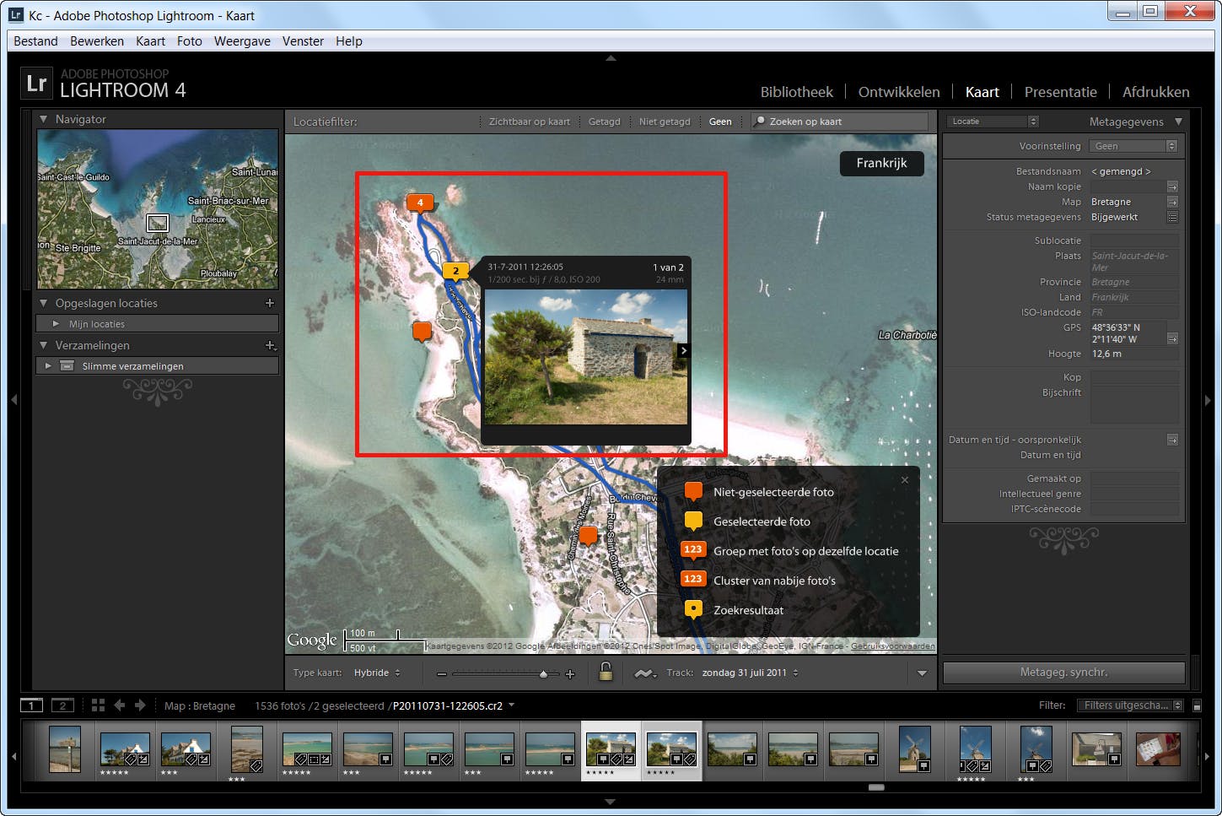The height and width of the screenshot is (816, 1222).
Task: Open the GPS tracklog icon menu
Action: tap(645, 673)
